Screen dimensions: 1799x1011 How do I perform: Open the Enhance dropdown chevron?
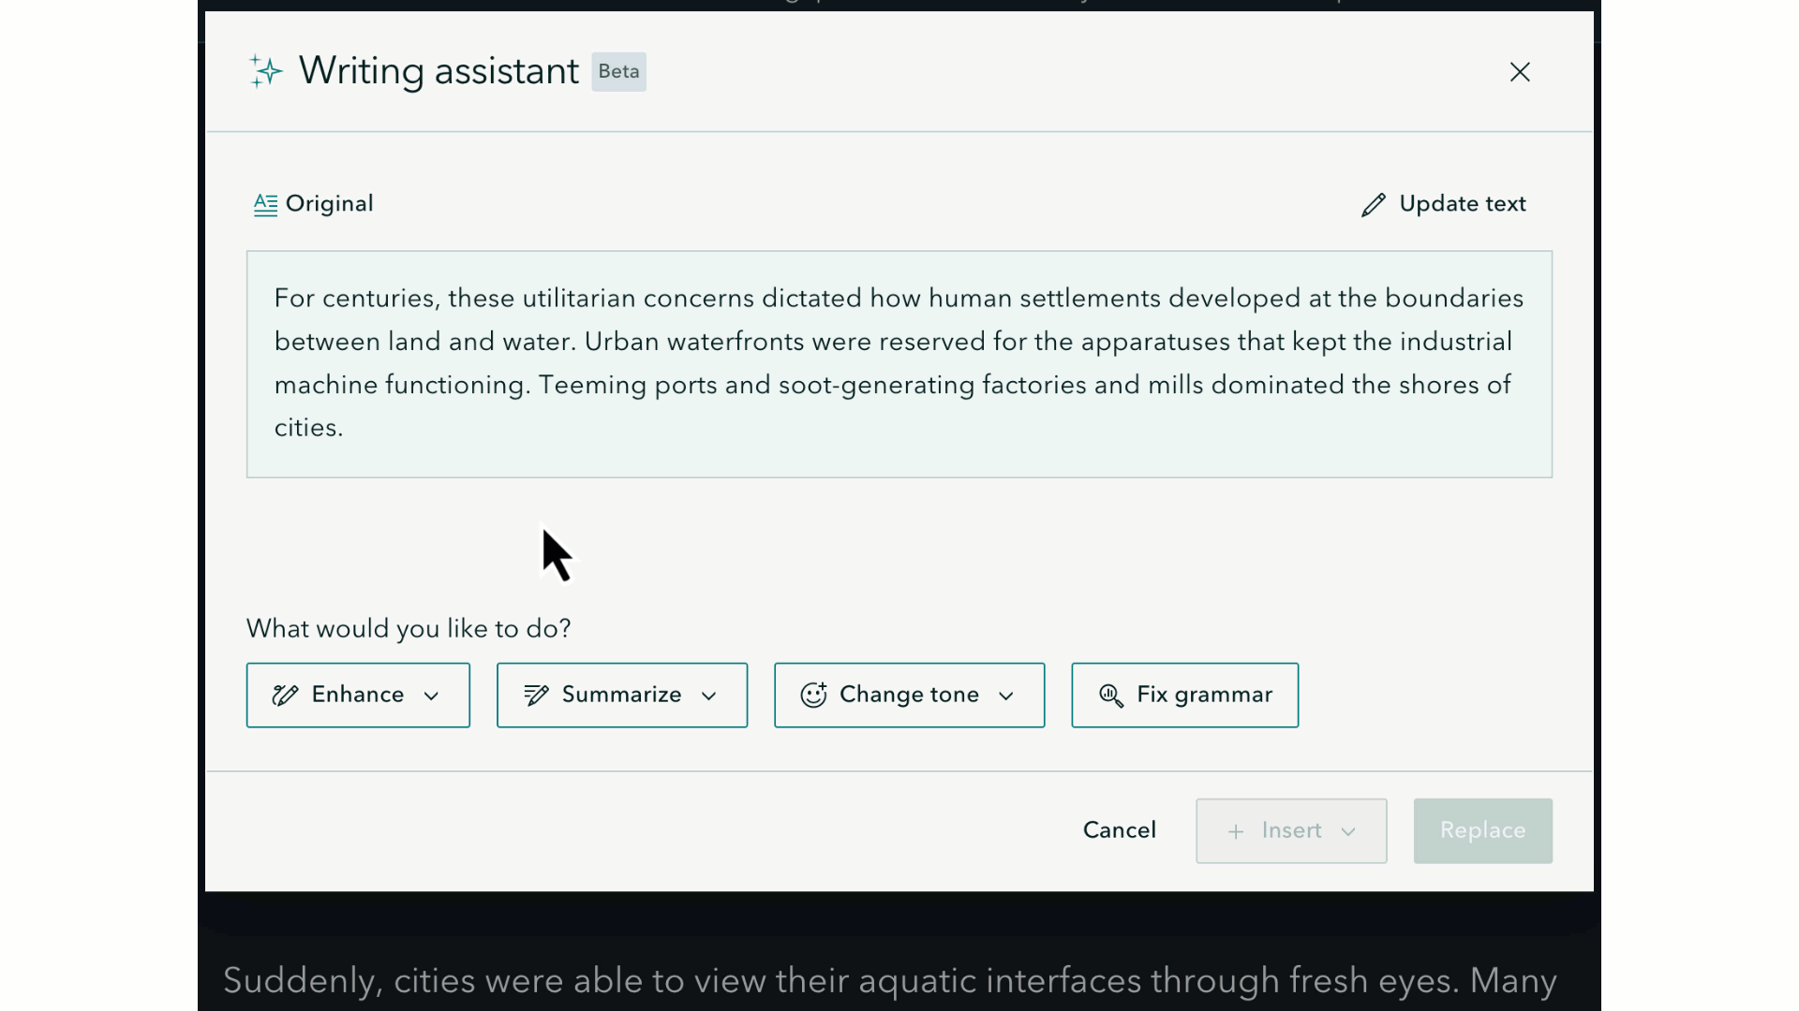coord(432,696)
